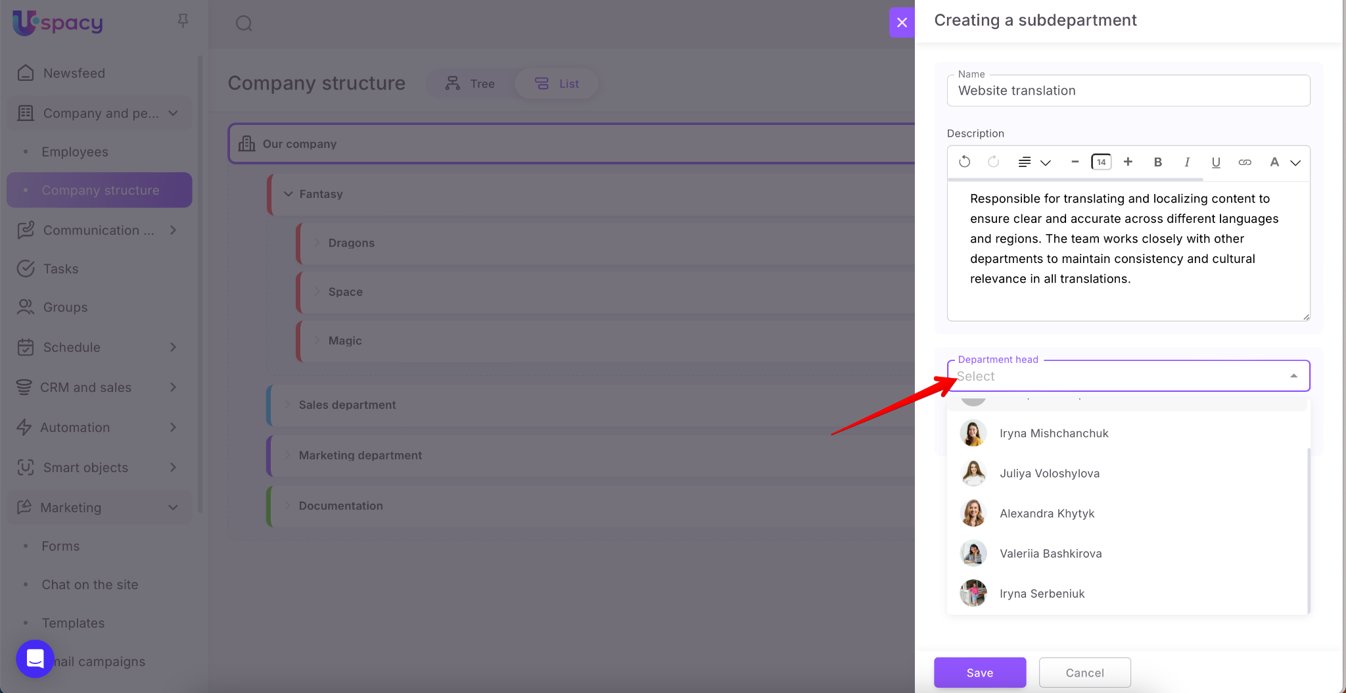Collapse the Fantasy department node

[288, 194]
